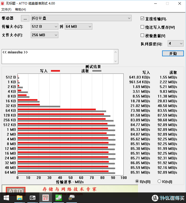Open the queue depth dropdown showing 4
Viewport: 186px width, 203px height.
point(176,43)
